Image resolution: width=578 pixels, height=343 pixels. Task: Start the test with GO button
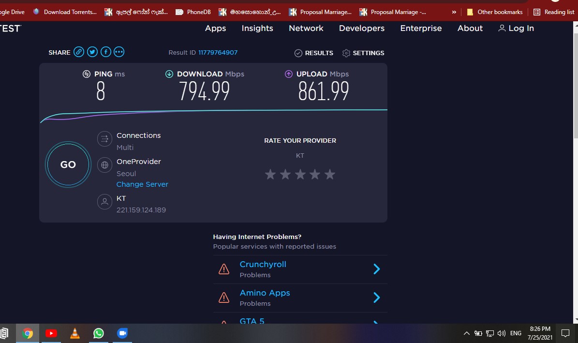click(x=68, y=164)
